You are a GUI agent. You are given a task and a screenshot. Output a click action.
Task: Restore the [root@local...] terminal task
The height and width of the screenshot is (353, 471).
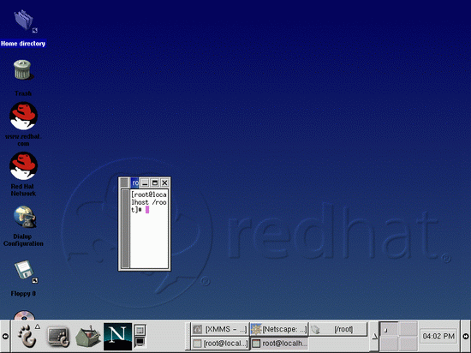219,343
